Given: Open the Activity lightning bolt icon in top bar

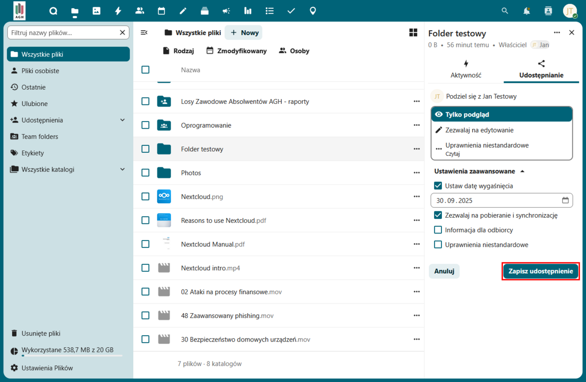Looking at the screenshot, I should [118, 11].
